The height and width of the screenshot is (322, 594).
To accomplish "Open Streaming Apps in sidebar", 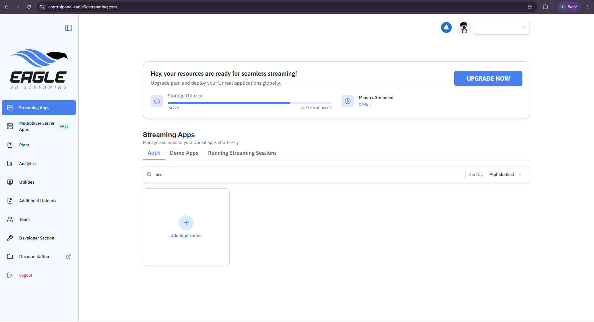I will 39,108.
